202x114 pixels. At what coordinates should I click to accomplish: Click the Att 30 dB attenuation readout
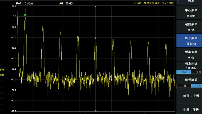click(x=66, y=3)
